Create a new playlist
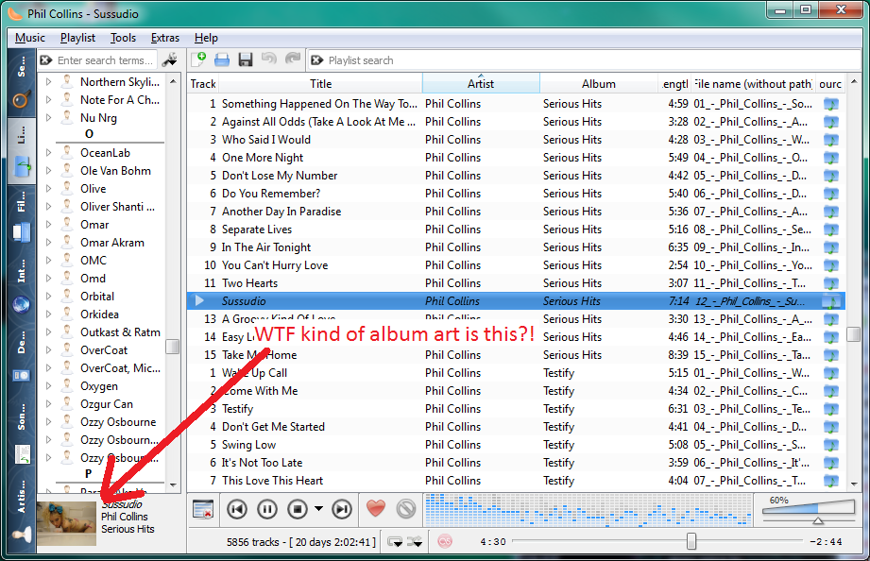This screenshot has height=561, width=870. (x=198, y=59)
